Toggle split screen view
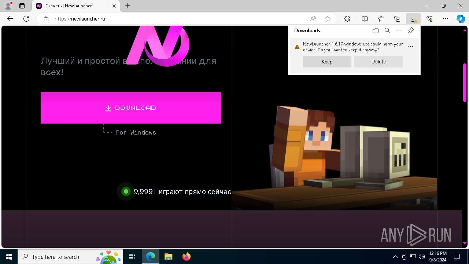Viewport: 469px width, 264px height. (x=365, y=19)
